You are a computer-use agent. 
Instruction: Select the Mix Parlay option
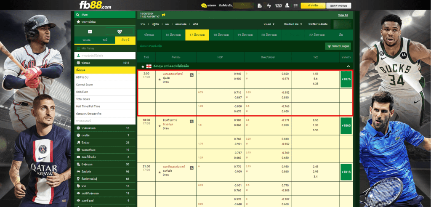click(105, 48)
